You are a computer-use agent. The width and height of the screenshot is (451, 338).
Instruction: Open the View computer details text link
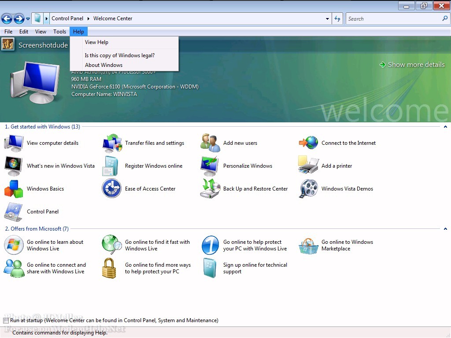53,143
